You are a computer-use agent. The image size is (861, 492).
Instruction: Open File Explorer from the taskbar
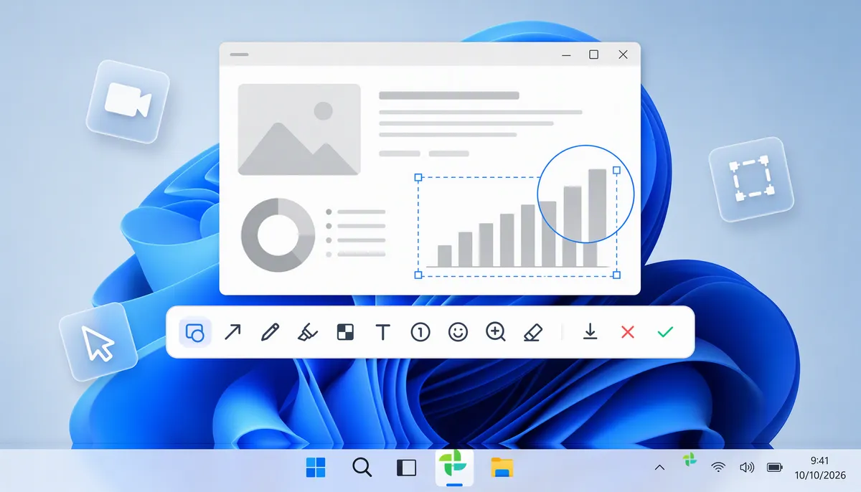(502, 468)
